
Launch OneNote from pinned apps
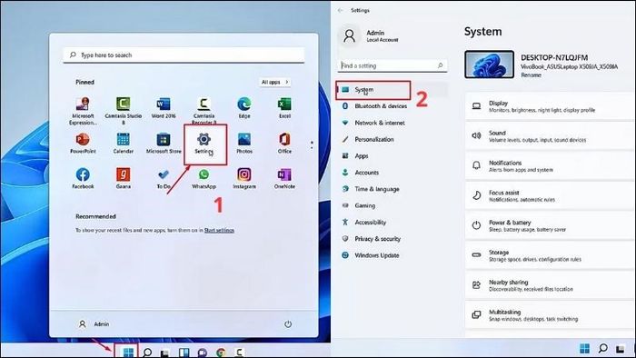click(x=284, y=178)
